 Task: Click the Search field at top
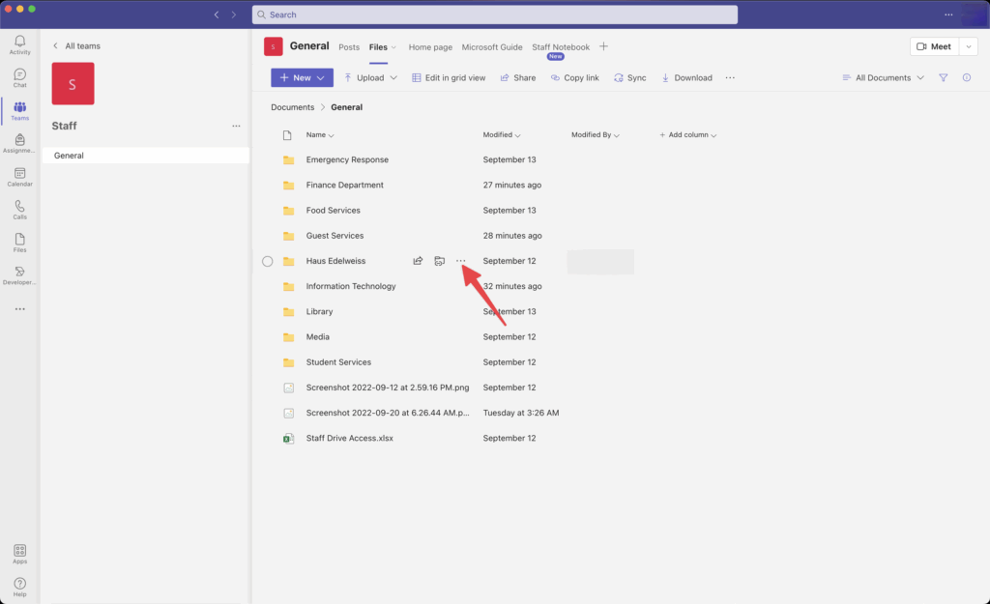pyautogui.click(x=494, y=14)
